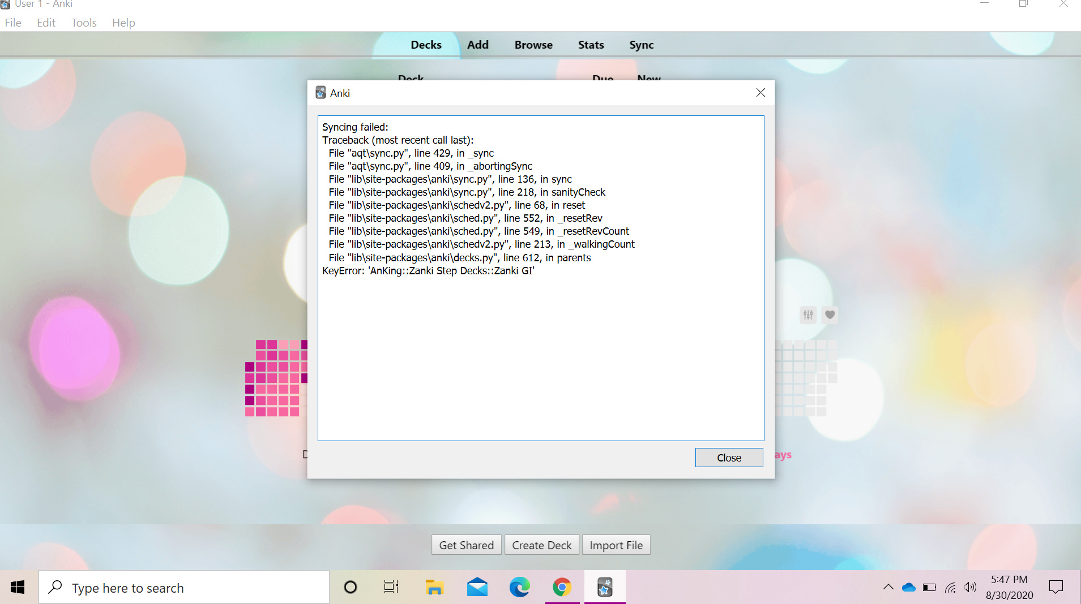The width and height of the screenshot is (1081, 604).
Task: Show the Stats screen
Action: click(591, 45)
